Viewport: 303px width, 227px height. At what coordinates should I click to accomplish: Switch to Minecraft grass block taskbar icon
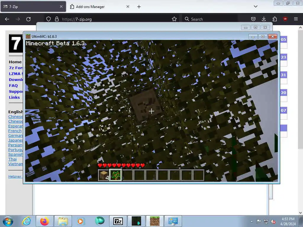click(x=155, y=221)
